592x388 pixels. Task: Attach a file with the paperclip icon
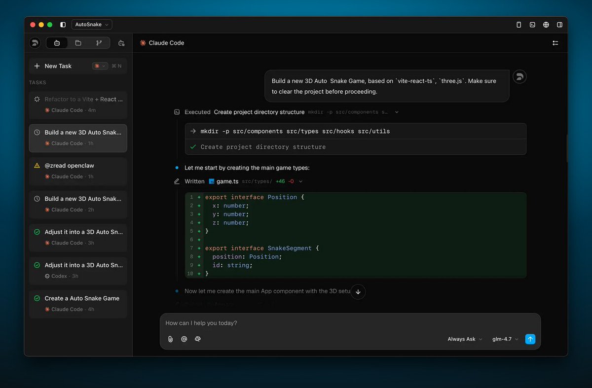[171, 339]
